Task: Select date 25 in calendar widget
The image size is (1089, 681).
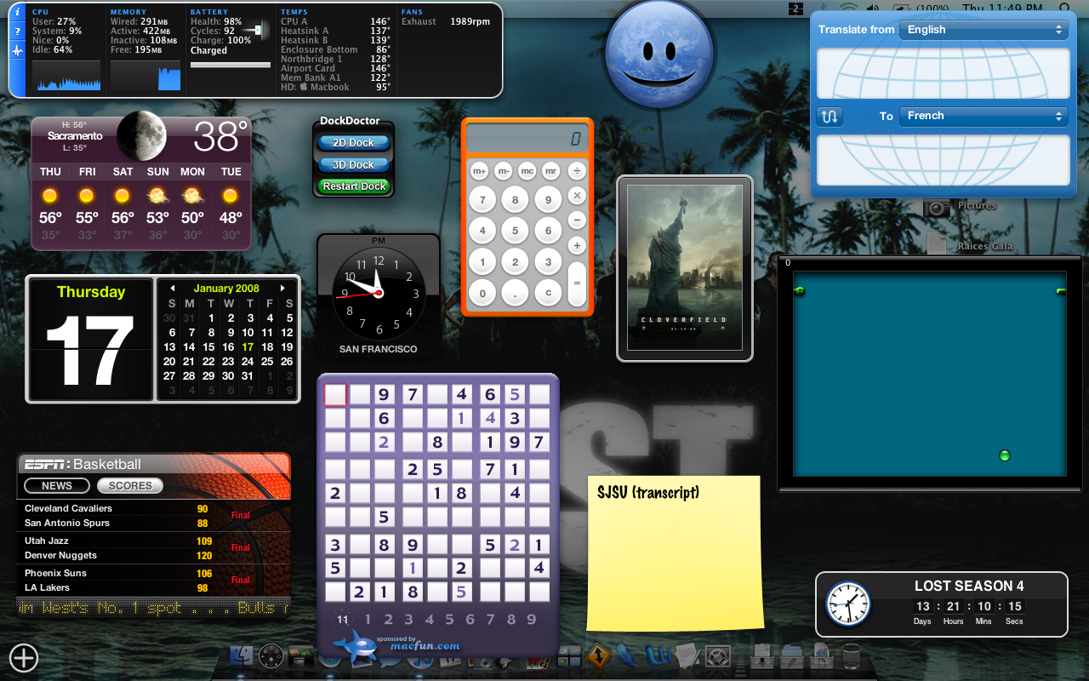Action: 268,361
